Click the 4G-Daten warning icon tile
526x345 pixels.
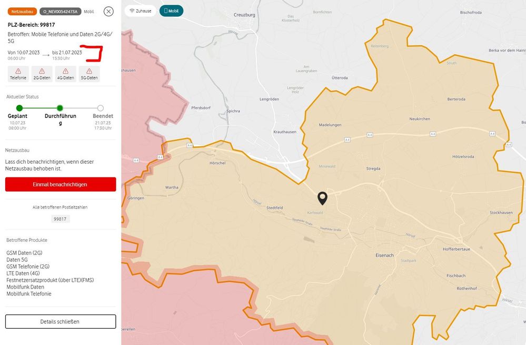(65, 74)
